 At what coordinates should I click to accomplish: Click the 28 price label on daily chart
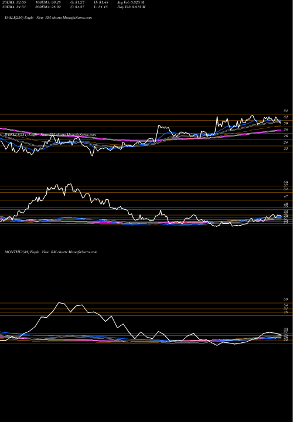pyautogui.click(x=286, y=130)
